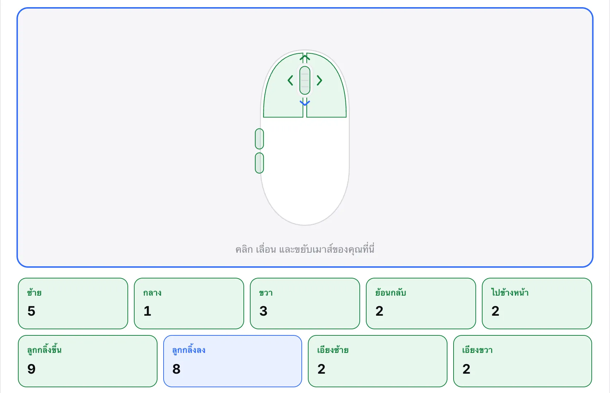The image size is (610, 393).
Task: Click the tilt right chevron by wheel
Action: [319, 80]
